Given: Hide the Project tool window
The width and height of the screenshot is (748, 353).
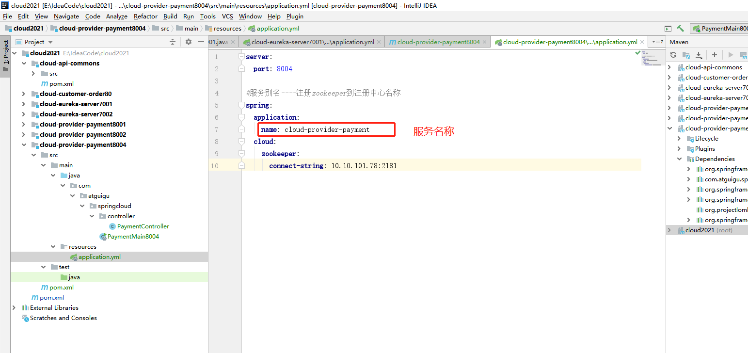Looking at the screenshot, I should tap(201, 42).
